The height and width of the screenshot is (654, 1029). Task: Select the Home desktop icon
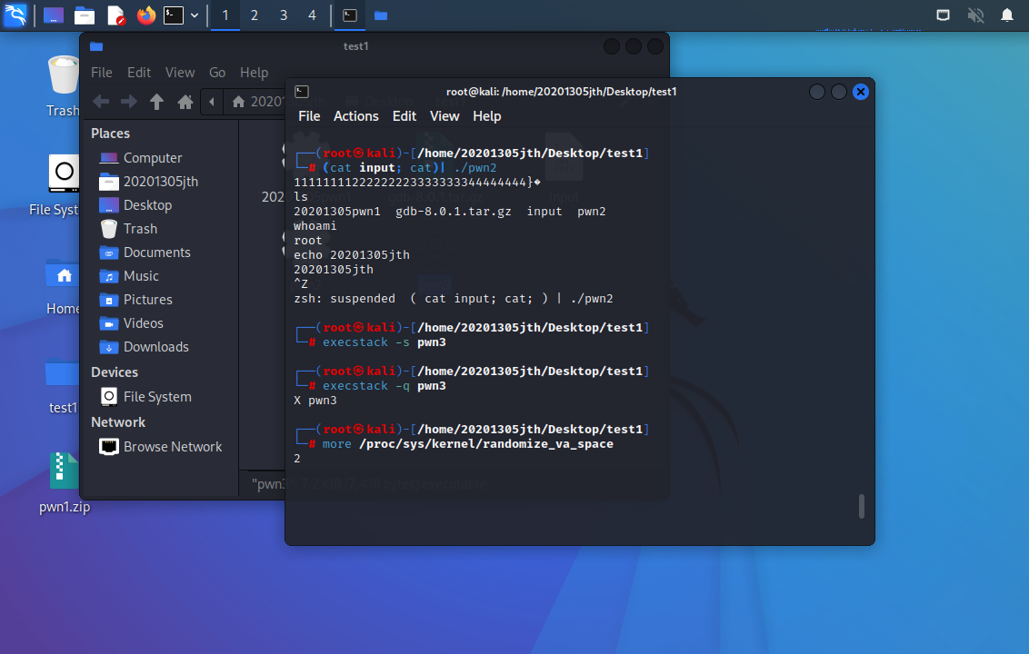(63, 287)
